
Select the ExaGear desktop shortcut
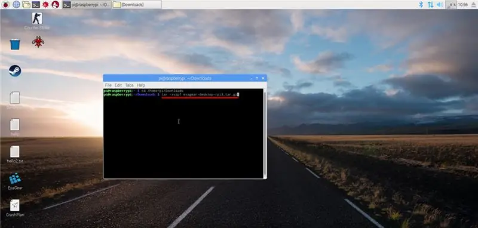point(15,181)
